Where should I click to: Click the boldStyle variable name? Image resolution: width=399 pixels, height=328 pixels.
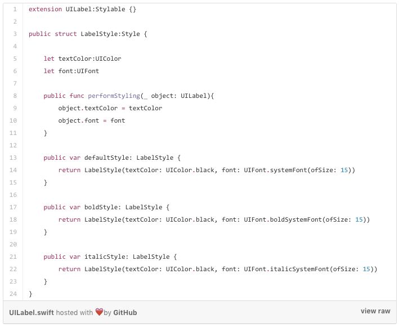(101, 208)
